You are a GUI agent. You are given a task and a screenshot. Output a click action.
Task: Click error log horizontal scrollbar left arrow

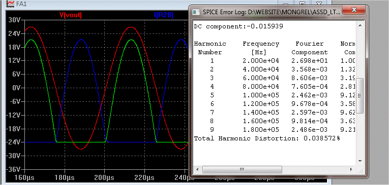[197, 169]
